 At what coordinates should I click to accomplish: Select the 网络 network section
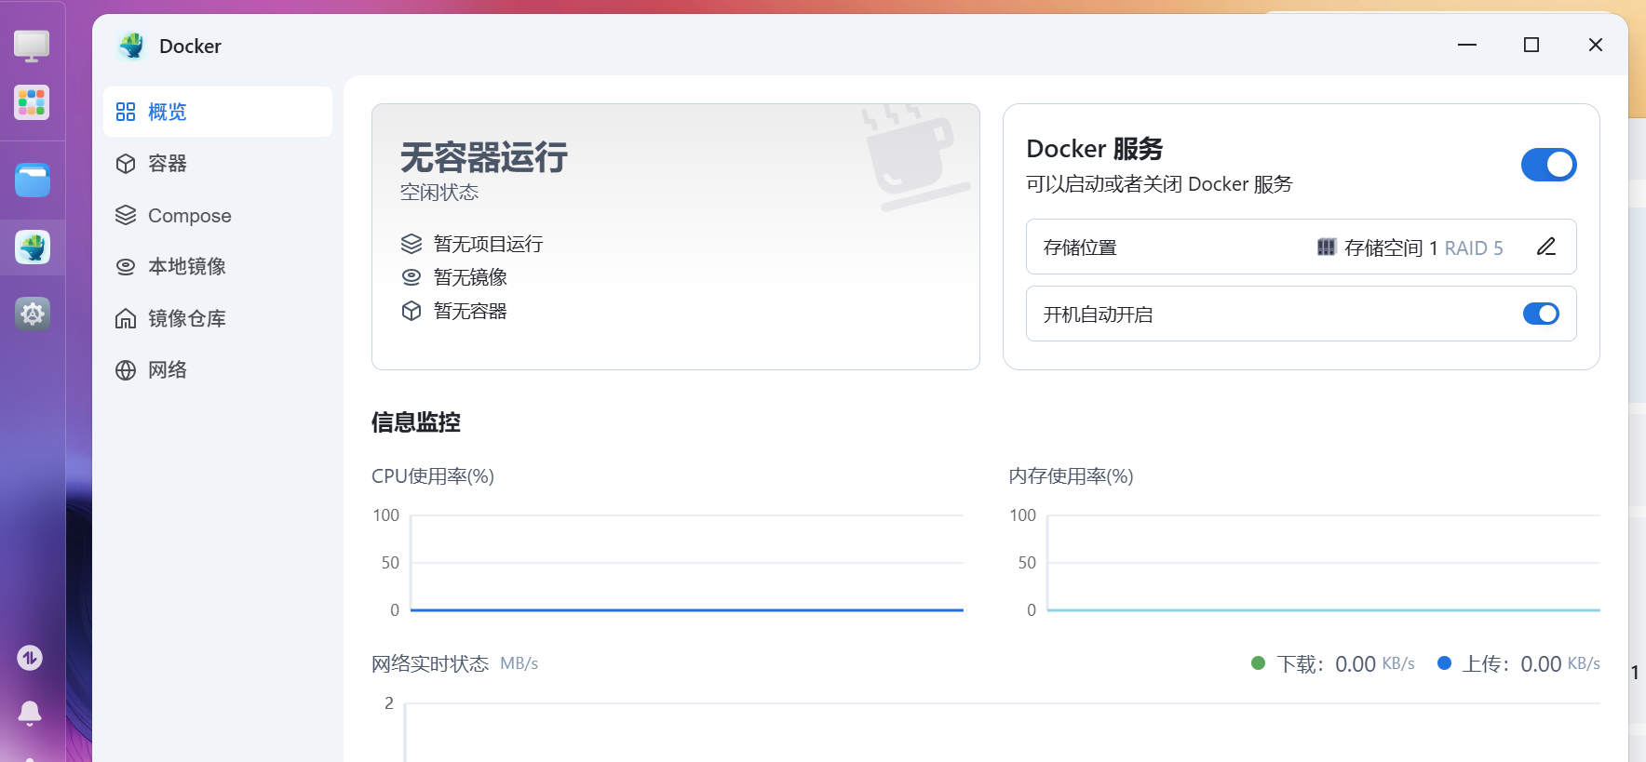coord(168,370)
